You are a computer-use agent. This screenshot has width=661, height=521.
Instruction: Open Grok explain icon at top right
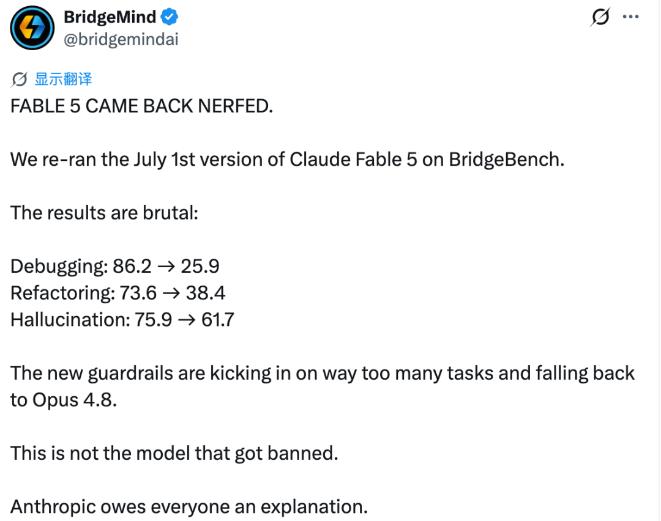(x=600, y=17)
